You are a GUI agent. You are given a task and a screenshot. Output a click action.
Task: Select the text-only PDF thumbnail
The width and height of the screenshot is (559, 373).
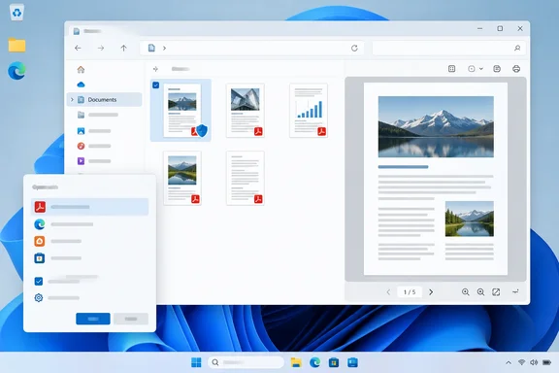(246, 178)
